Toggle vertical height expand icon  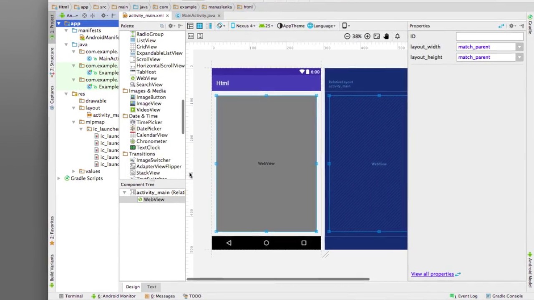200,36
